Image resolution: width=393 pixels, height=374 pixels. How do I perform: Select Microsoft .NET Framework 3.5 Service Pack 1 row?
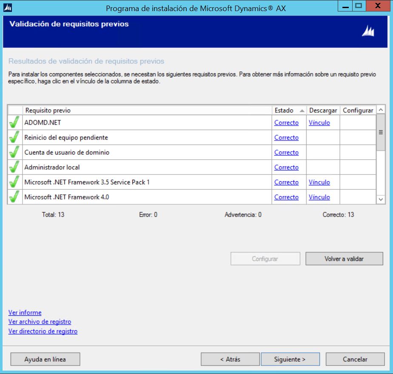(192, 182)
